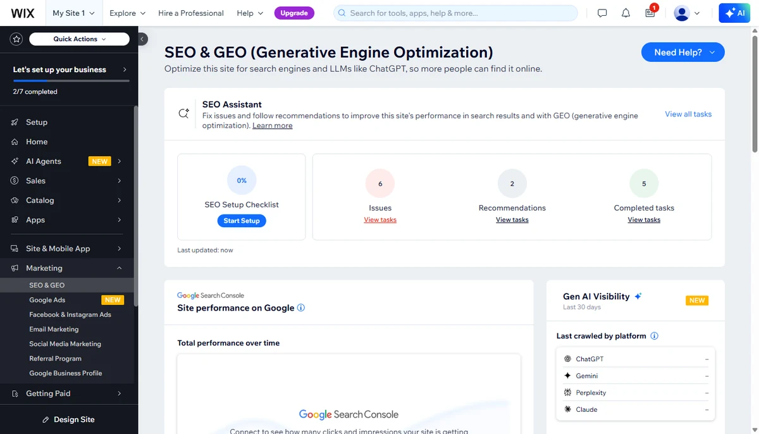Open the AI assistant button

tap(734, 13)
